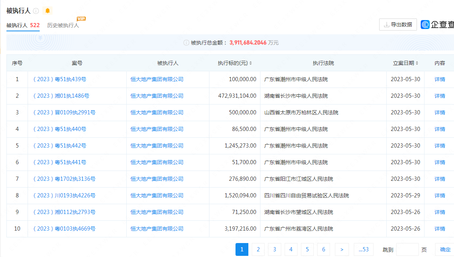Click the 跳到 page number input
Viewport: 454px width, 257px height.
(407, 249)
